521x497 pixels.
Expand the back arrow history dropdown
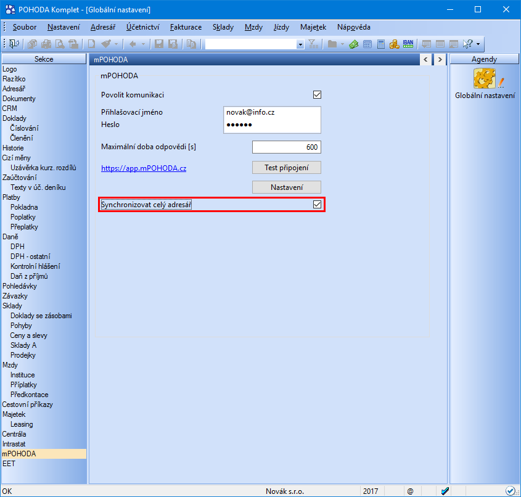click(x=143, y=44)
